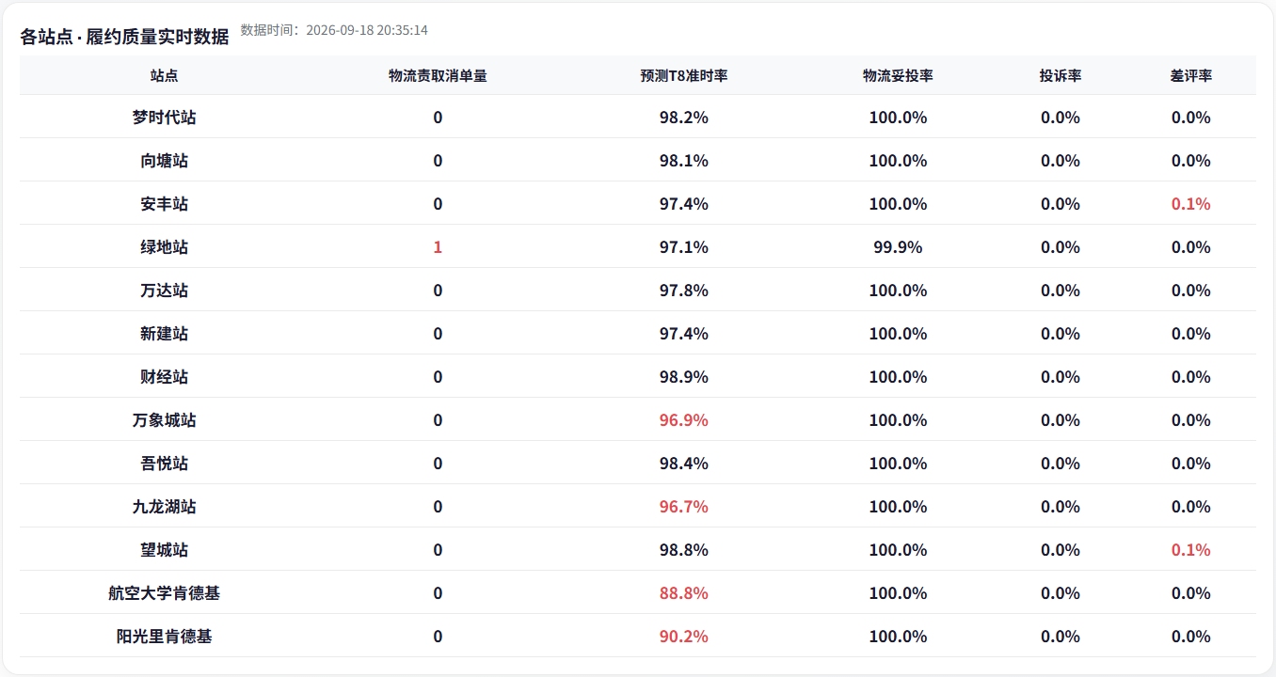Viewport: 1276px width, 677px height.
Task: Click the 投诉率 column header
Action: tap(1061, 75)
